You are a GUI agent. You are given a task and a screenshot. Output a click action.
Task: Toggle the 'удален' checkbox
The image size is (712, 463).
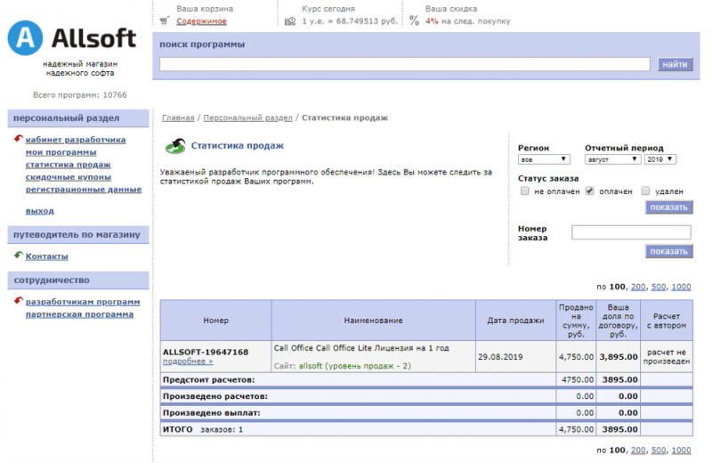pyautogui.click(x=645, y=191)
